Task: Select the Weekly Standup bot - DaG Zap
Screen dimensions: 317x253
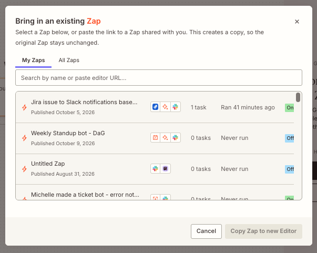Action: (x=155, y=138)
